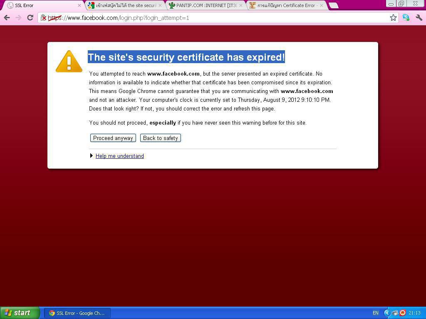Screen dimensions: 426x319
Task: Open the Windows Start menu
Action: (19, 313)
